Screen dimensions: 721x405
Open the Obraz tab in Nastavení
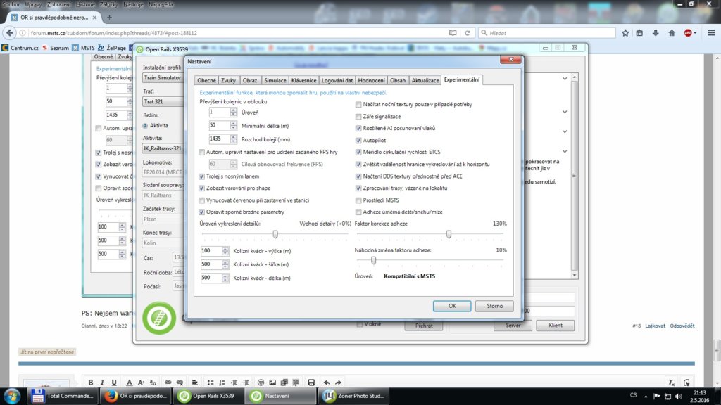coord(250,80)
